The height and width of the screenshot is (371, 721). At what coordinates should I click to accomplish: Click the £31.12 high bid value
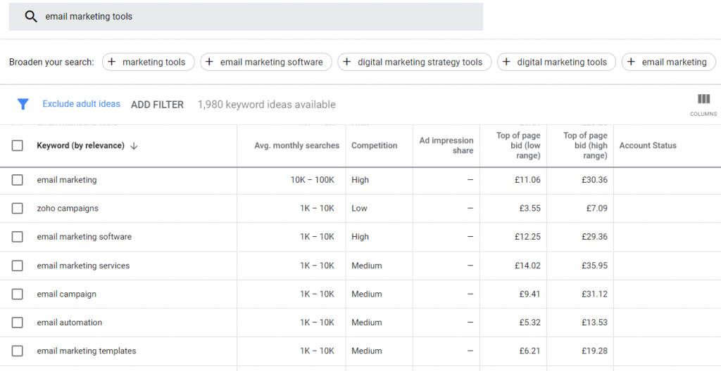click(594, 294)
